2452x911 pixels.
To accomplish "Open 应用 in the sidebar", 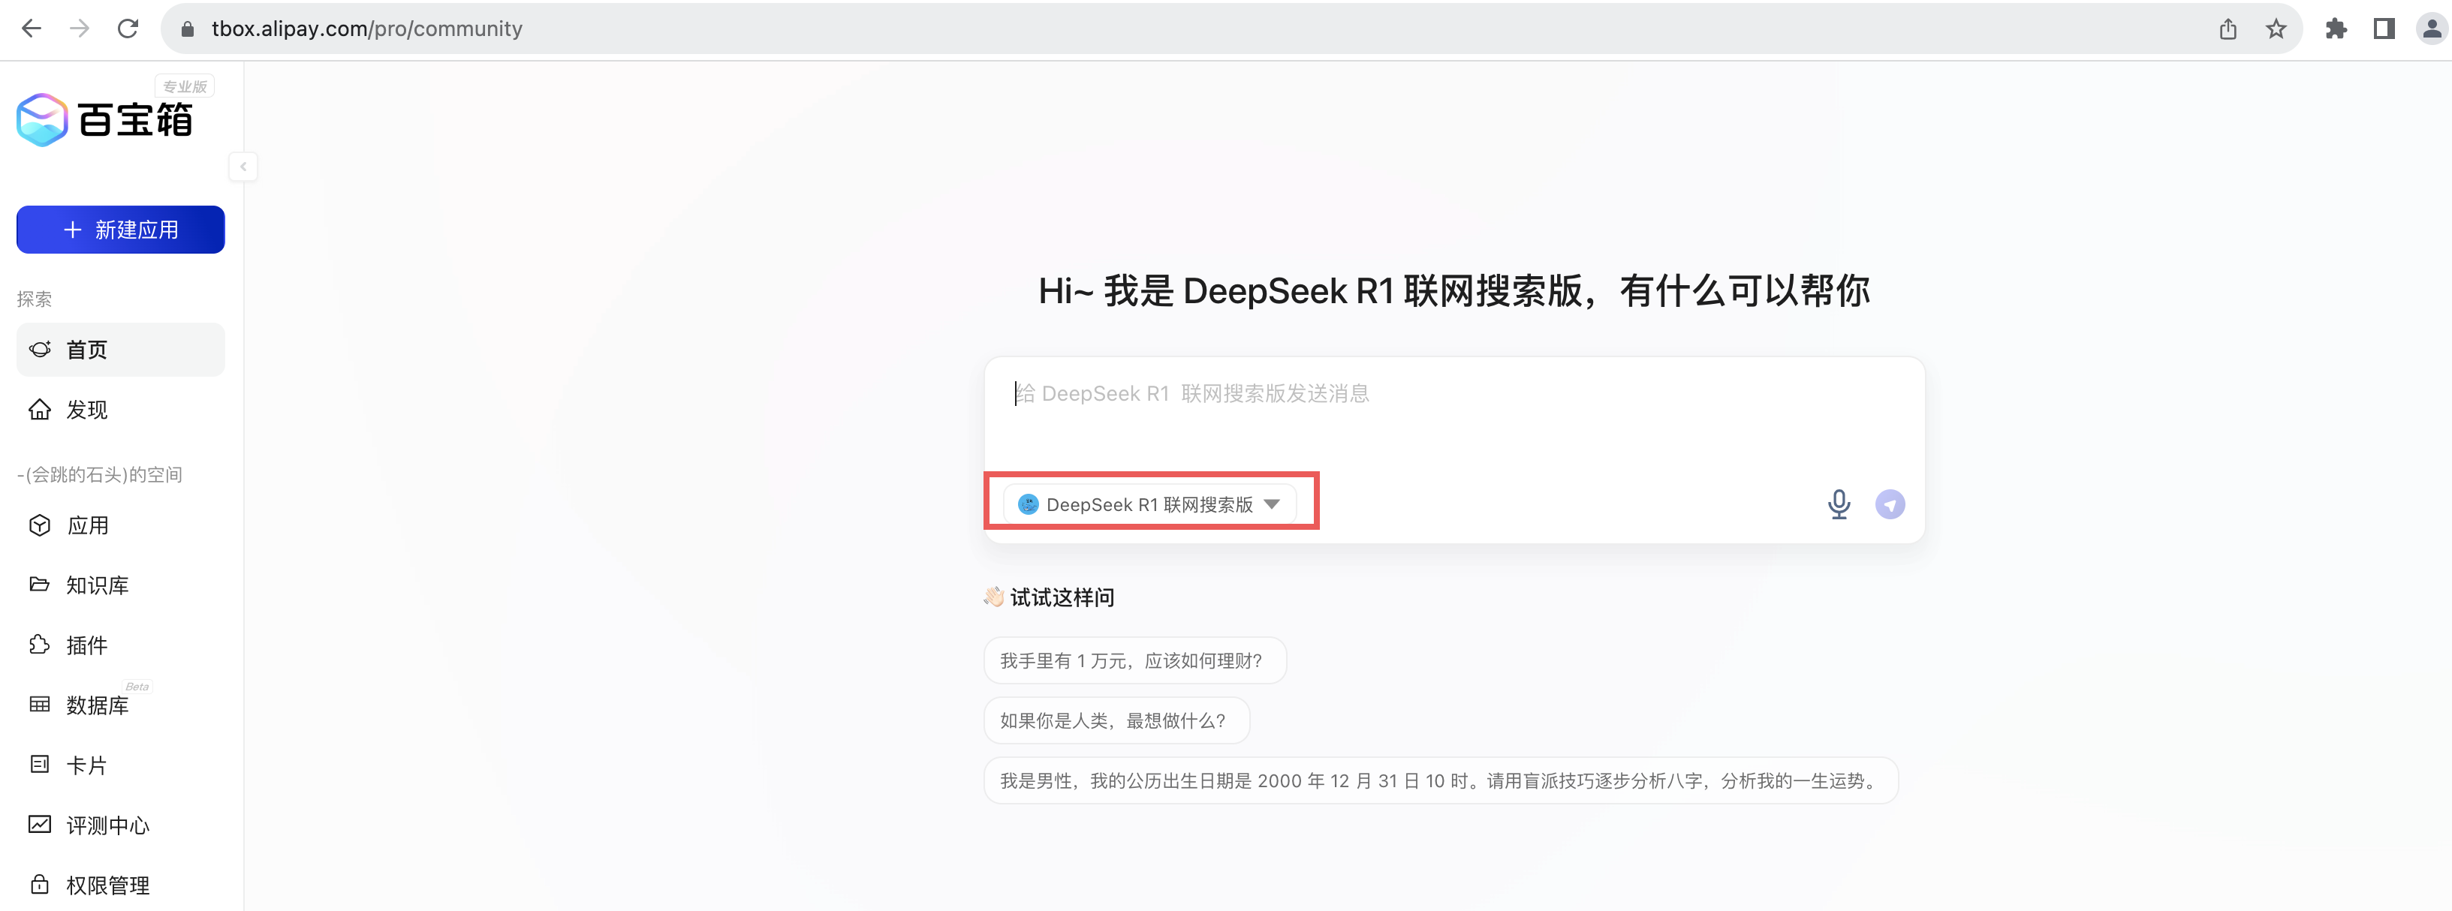I will point(88,525).
